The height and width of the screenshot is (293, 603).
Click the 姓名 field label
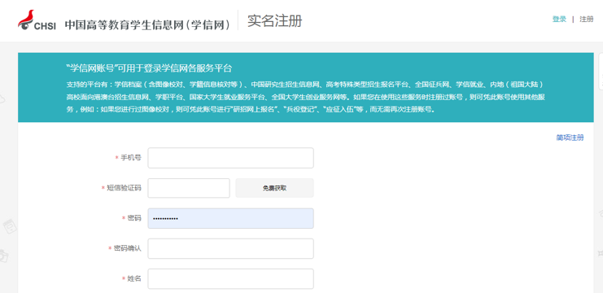(x=134, y=278)
